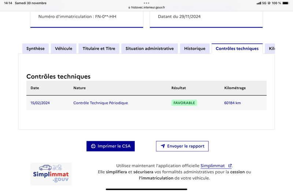Tap the cellular signal bars icon
293x192 pixels.
click(259, 3)
